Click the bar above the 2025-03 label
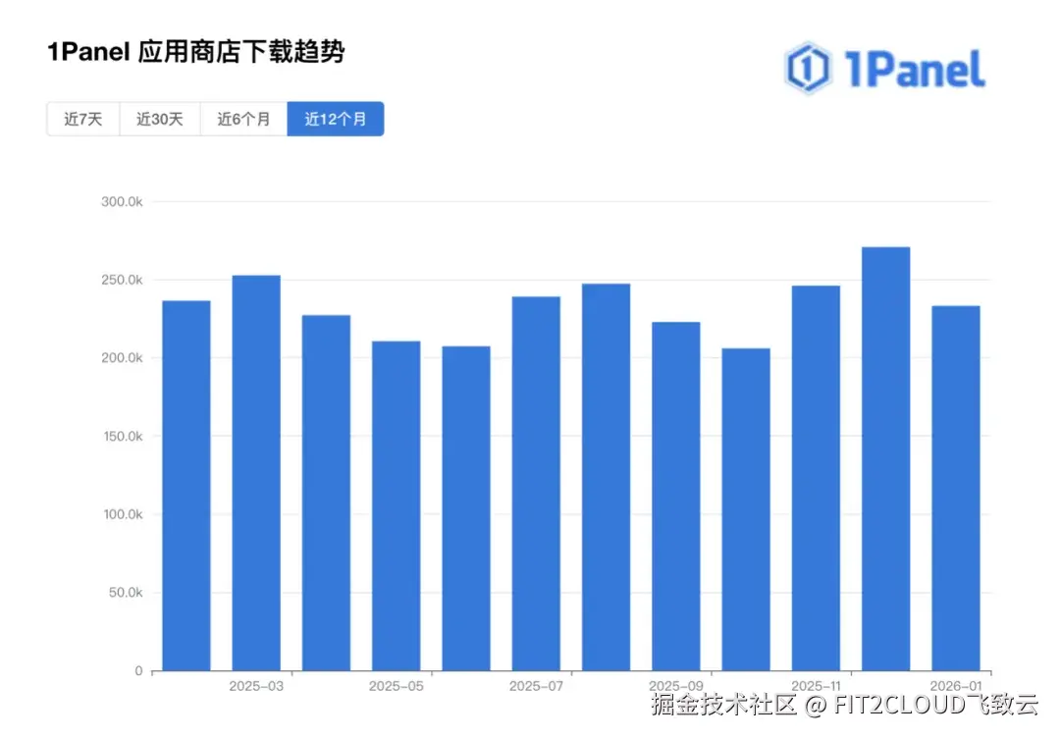This screenshot has height=739, width=1060. [x=256, y=473]
